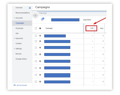Open the first campaign's status icon

point(40,36)
